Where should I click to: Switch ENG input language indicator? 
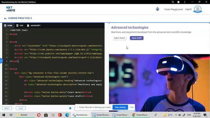point(189,115)
